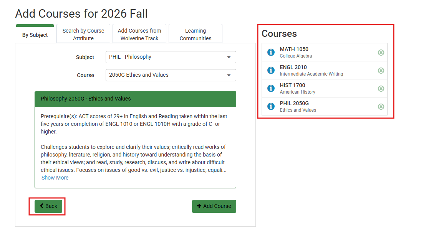Open info for ENGL 2010 course
The width and height of the screenshot is (421, 239).
(271, 70)
